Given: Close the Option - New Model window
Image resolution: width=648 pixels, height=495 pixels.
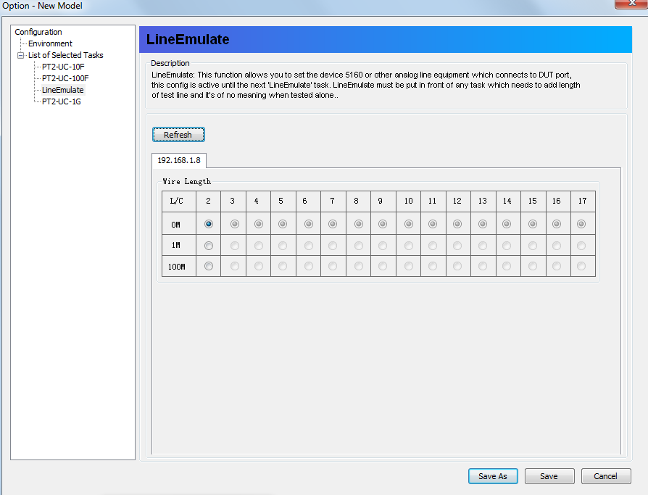Looking at the screenshot, I should (x=631, y=4).
